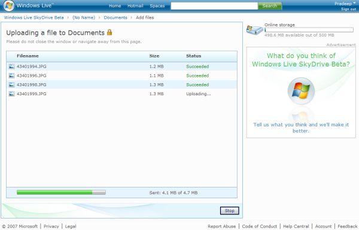
Task: Click the Filename column header
Action: click(x=28, y=56)
